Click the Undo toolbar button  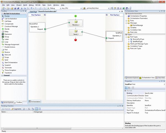pyautogui.click(x=31, y=8)
